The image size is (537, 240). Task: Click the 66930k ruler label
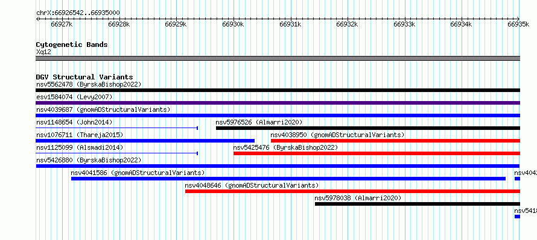click(233, 24)
